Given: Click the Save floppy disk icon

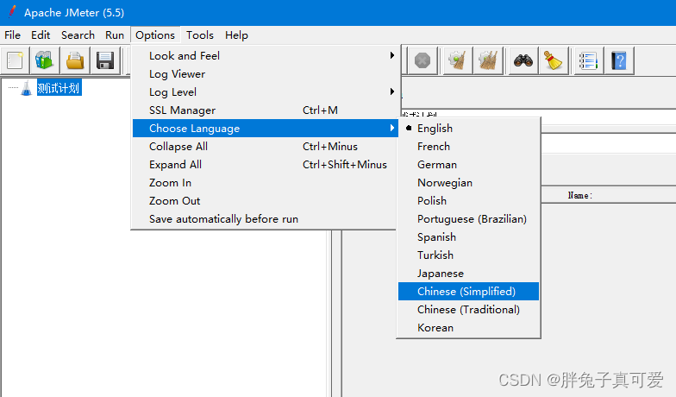Looking at the screenshot, I should point(105,60).
